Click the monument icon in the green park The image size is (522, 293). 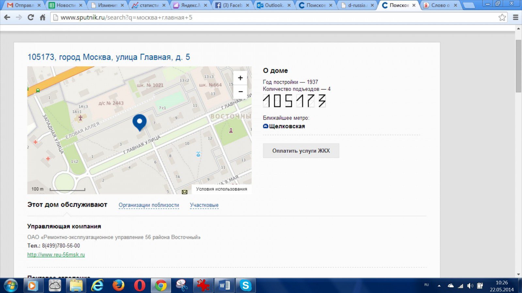[x=231, y=131]
